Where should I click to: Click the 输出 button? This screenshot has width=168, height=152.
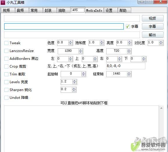(153, 35)
